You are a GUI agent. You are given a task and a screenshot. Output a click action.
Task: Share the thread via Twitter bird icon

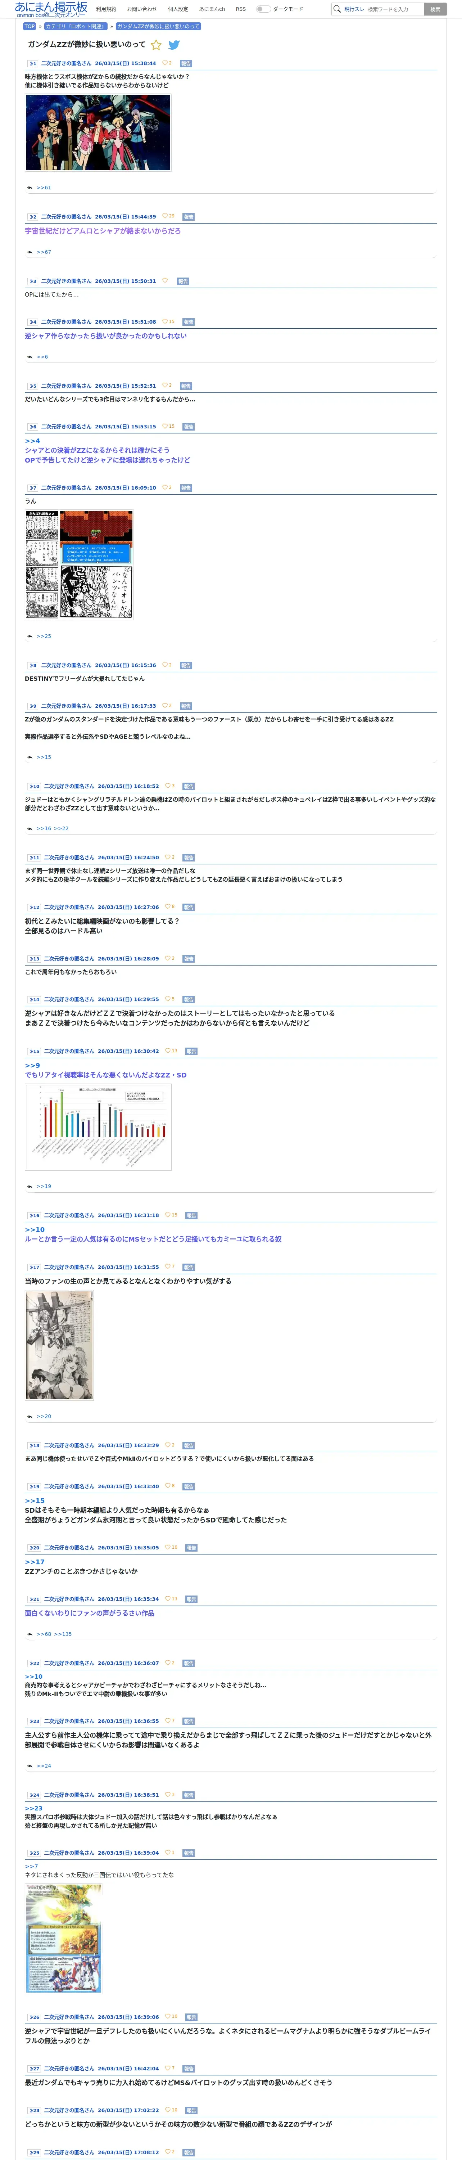pyautogui.click(x=173, y=45)
